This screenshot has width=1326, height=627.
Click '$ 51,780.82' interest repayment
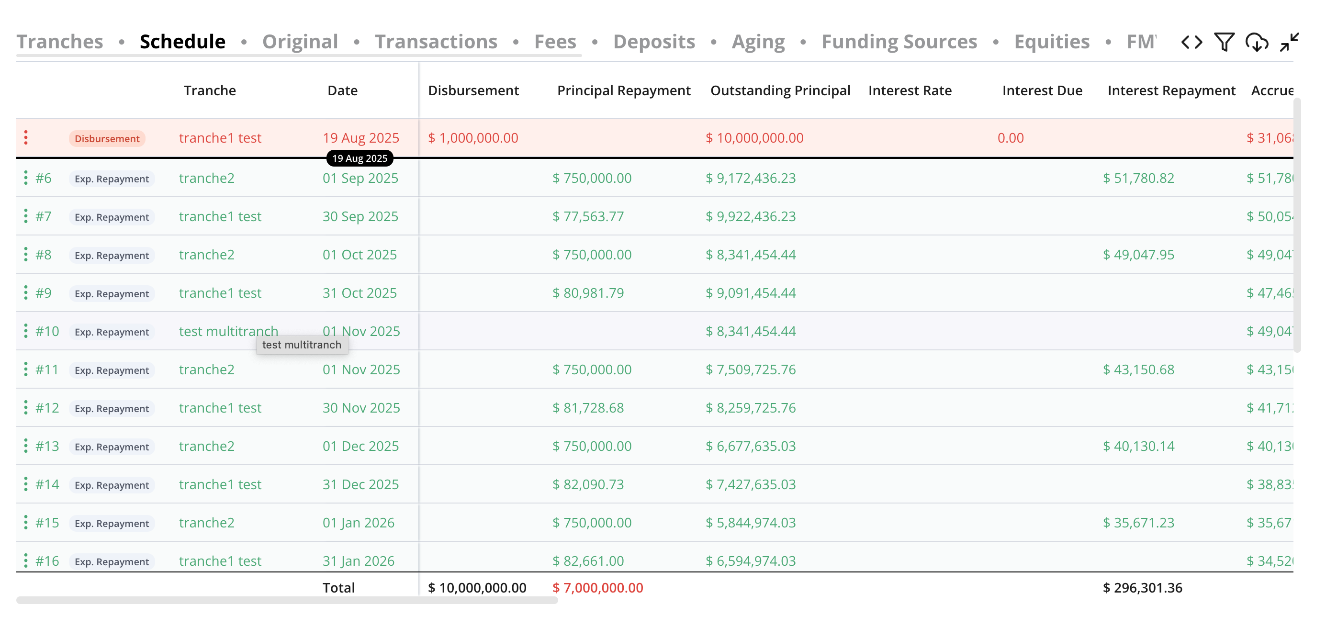(1138, 178)
